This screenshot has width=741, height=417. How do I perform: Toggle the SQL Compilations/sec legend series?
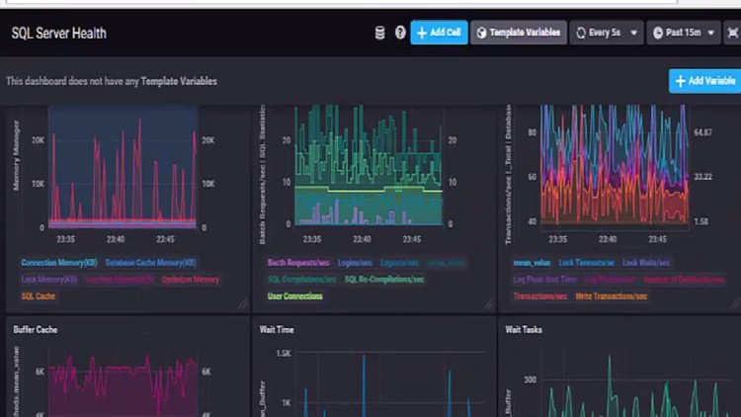point(301,279)
